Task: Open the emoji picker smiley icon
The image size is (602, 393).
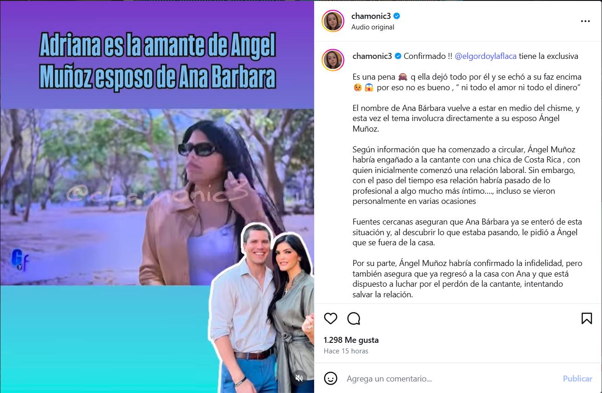Action: tap(331, 379)
